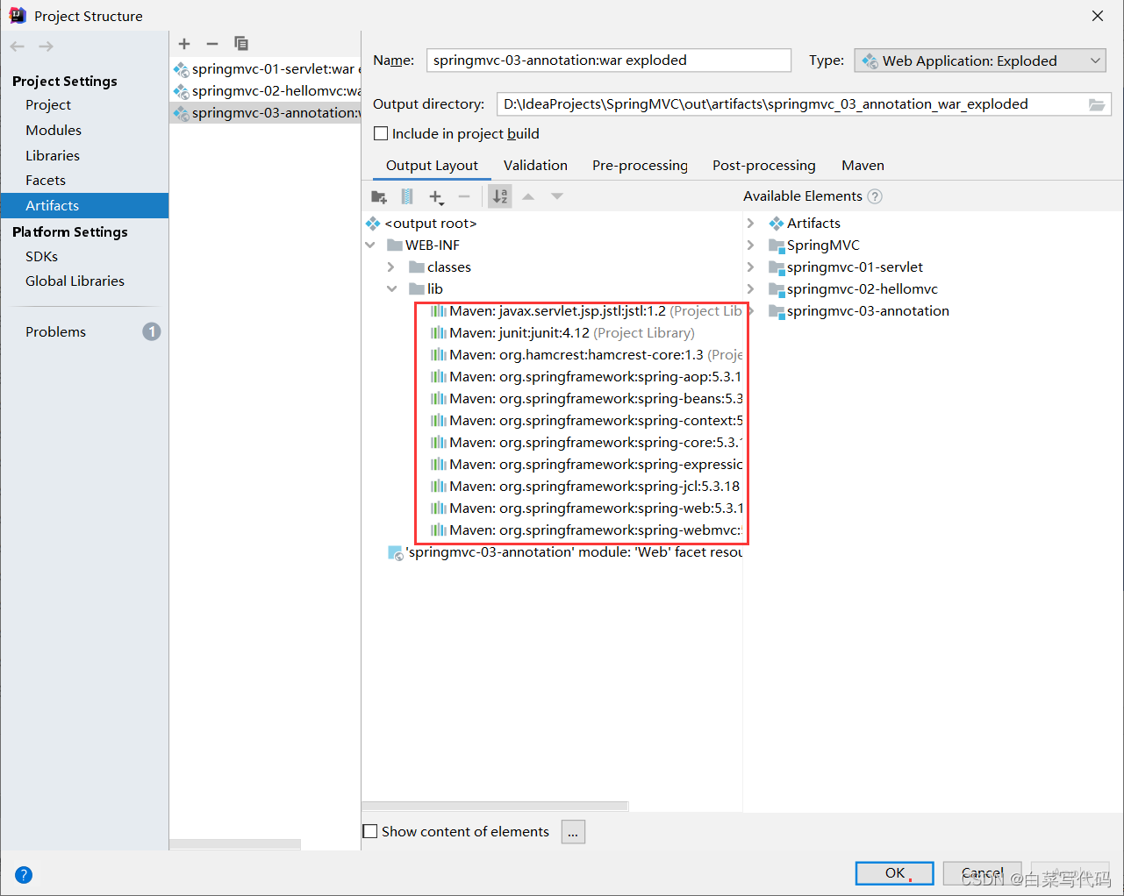
Task: Open Modules settings section
Action: pos(54,131)
